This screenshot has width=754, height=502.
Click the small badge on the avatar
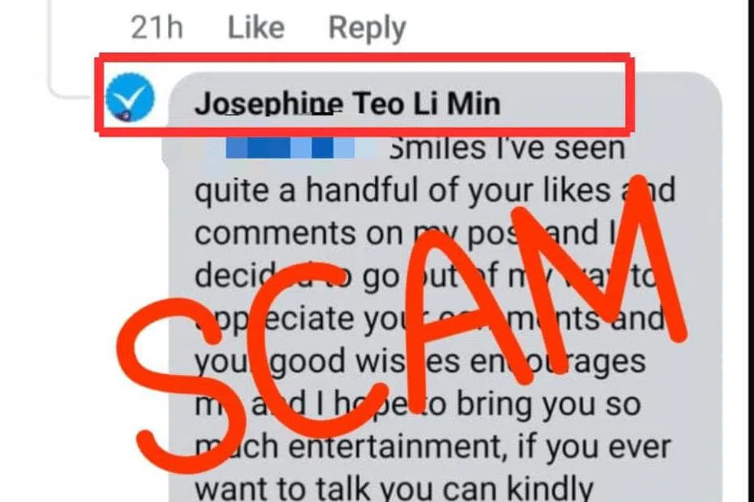124,116
